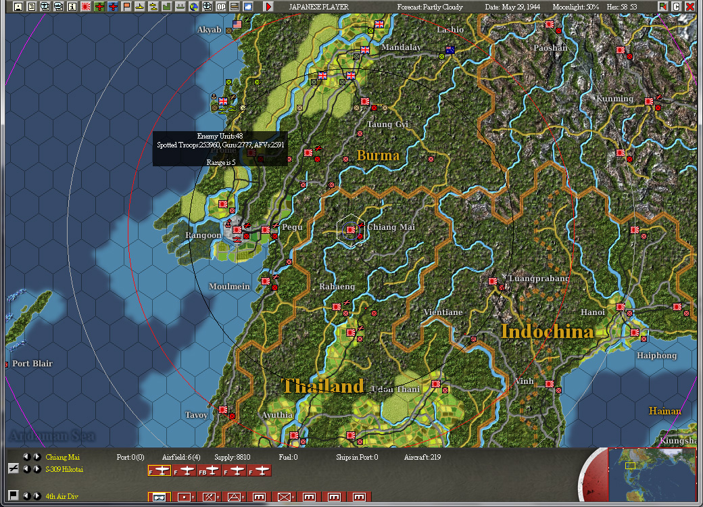The height and width of the screenshot is (507, 703).
Task: Click the Moulmein base marker
Action: click(x=266, y=281)
